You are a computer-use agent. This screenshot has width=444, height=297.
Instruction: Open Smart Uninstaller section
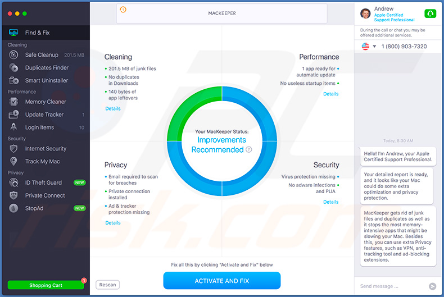[x=46, y=80]
